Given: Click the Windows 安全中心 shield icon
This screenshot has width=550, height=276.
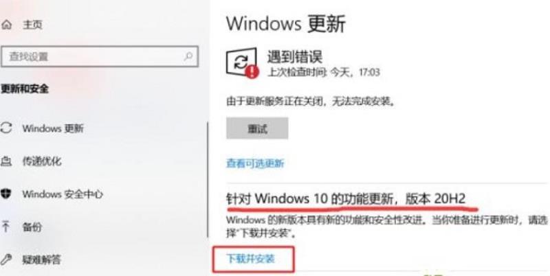Looking at the screenshot, I should pos(5,194).
